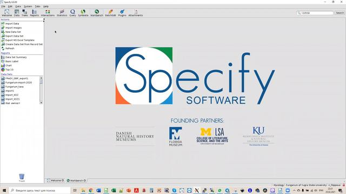
Task: Select the import1 data set
Action: [8, 91]
